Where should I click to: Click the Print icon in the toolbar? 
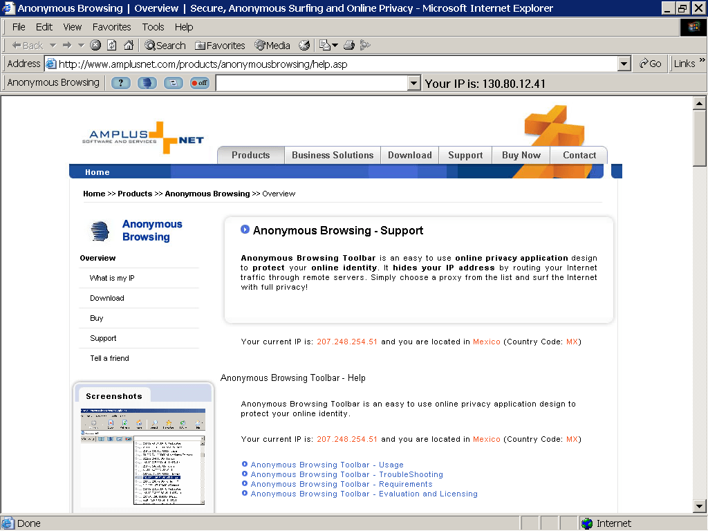point(349,46)
